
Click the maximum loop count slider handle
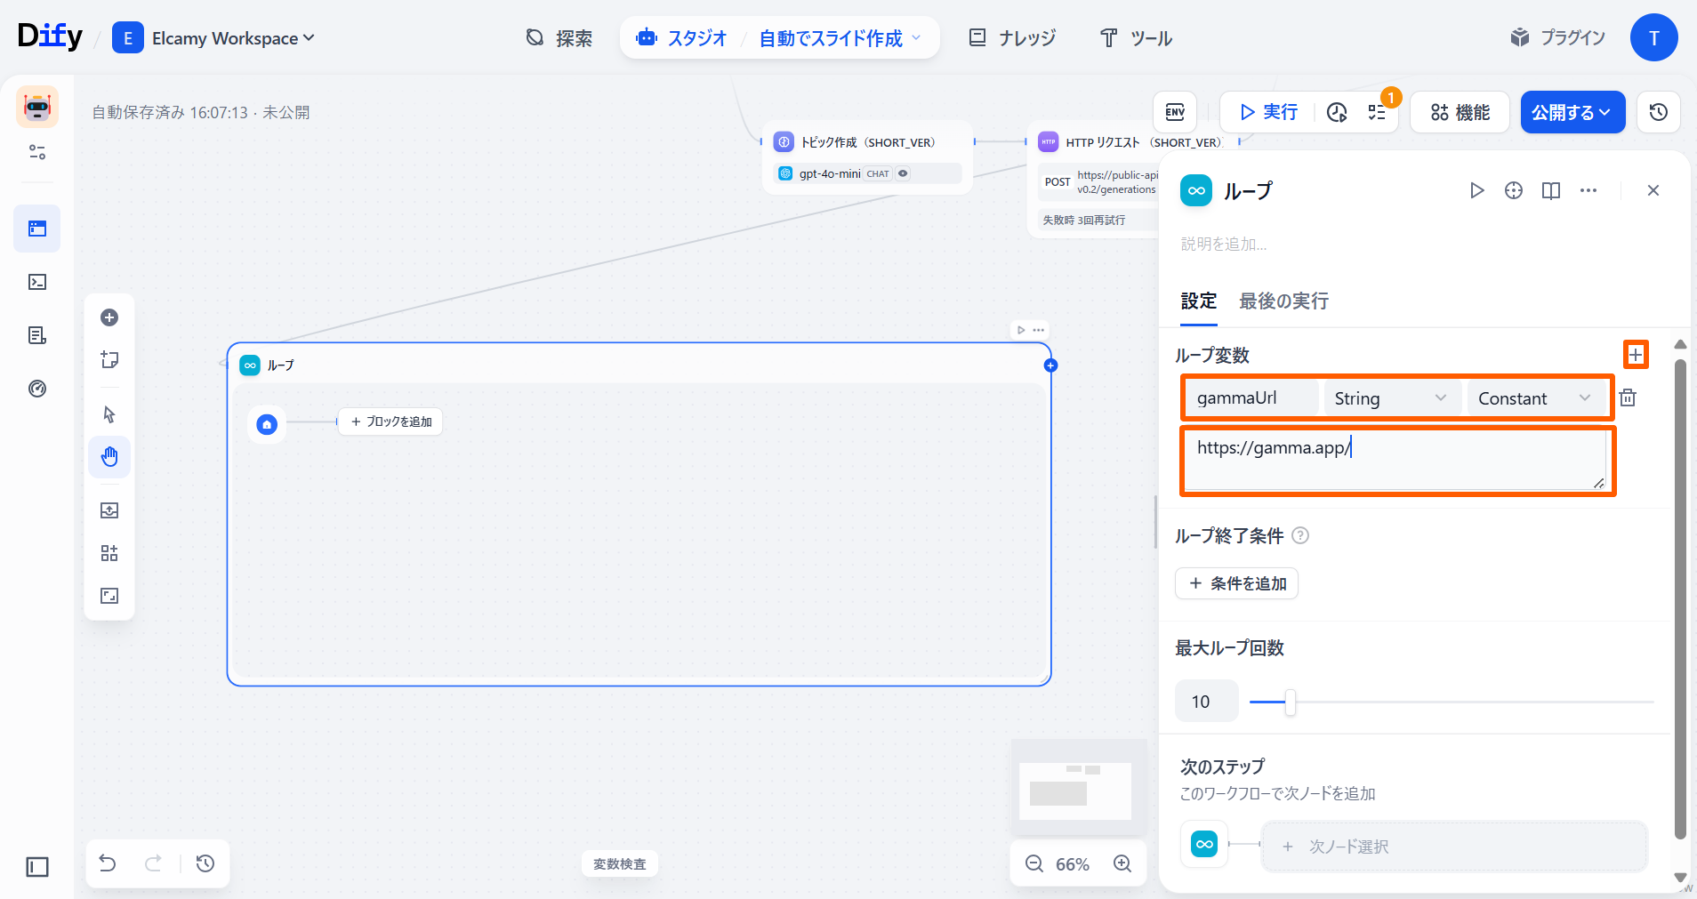[x=1290, y=702]
